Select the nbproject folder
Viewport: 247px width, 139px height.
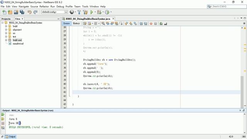(17, 30)
